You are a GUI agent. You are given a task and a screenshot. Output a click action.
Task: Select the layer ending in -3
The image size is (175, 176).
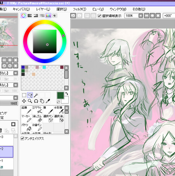pos(7,140)
